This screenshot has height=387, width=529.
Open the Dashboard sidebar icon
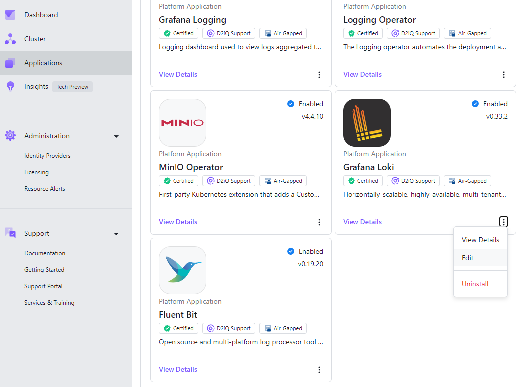click(x=10, y=15)
